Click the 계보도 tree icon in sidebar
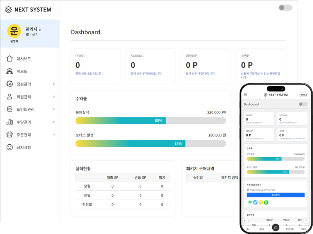 tap(10, 71)
